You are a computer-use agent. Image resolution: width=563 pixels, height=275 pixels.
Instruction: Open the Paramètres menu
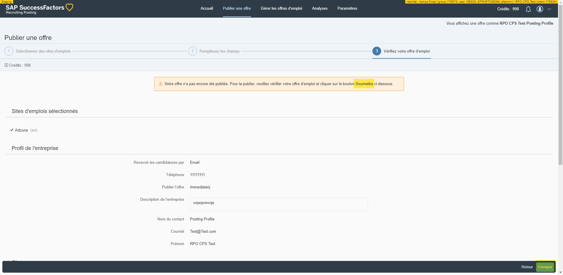click(347, 9)
